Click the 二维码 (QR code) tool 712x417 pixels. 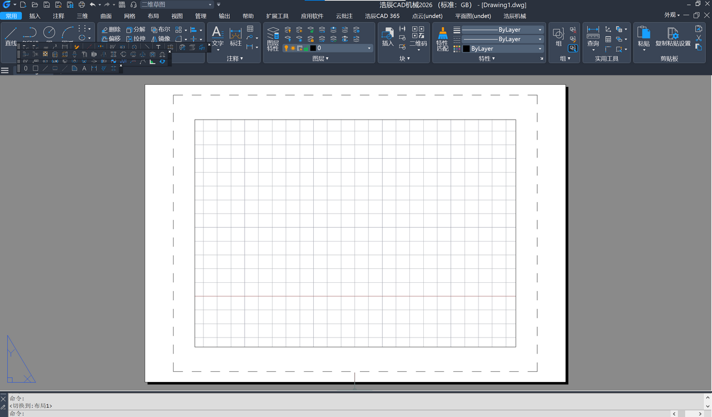(x=418, y=36)
